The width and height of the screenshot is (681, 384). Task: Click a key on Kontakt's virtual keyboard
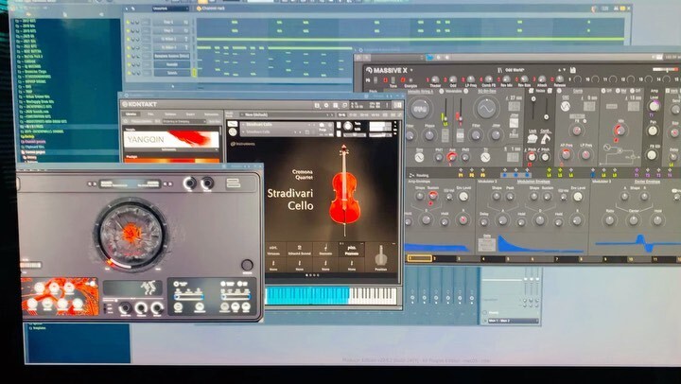click(331, 295)
